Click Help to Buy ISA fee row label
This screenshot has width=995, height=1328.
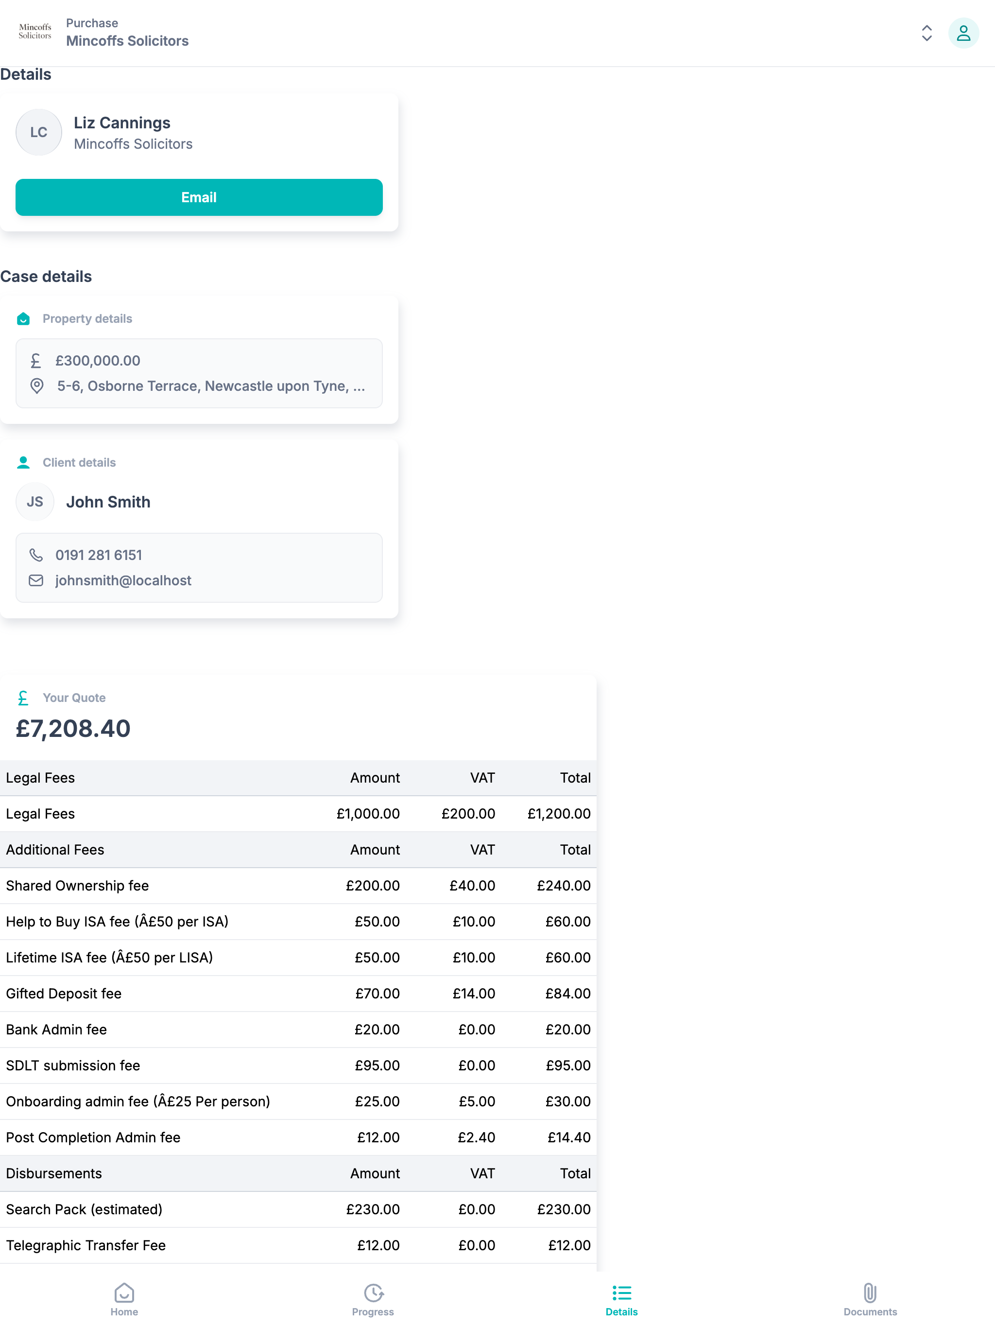[x=117, y=922]
